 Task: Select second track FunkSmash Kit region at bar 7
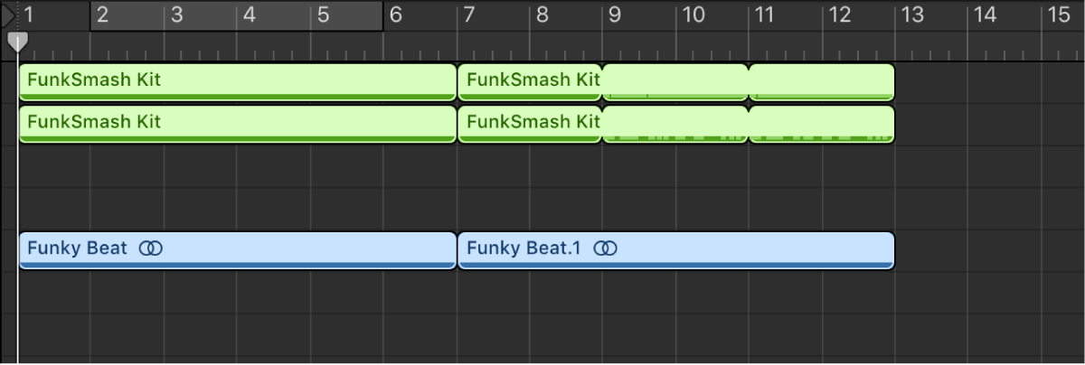(x=530, y=124)
